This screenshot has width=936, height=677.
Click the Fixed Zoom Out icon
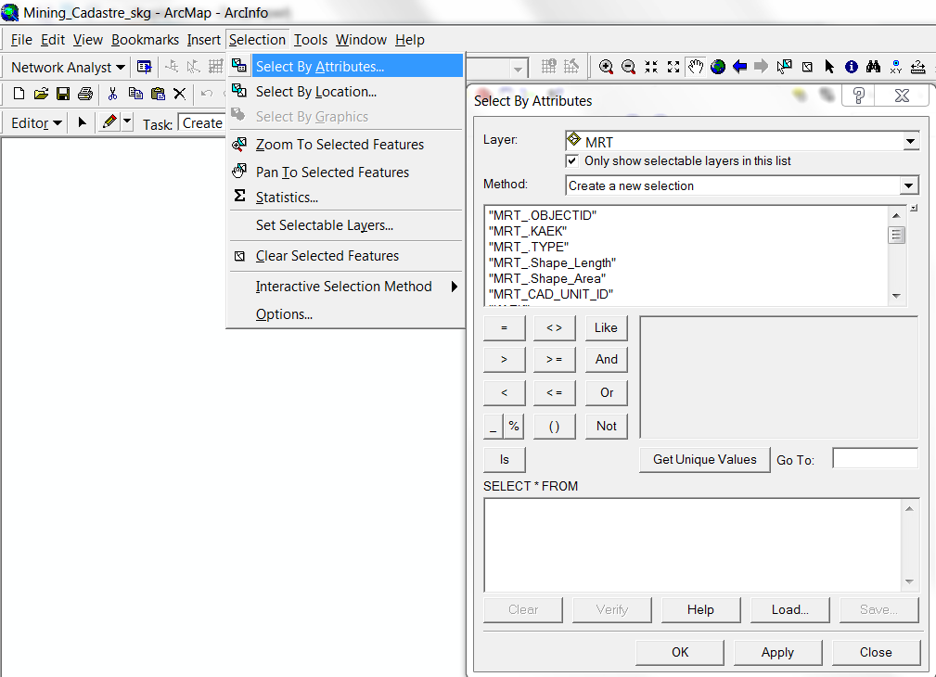(x=673, y=67)
